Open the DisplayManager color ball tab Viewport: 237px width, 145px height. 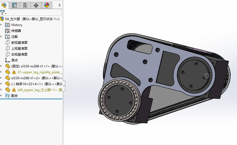point(47,5)
